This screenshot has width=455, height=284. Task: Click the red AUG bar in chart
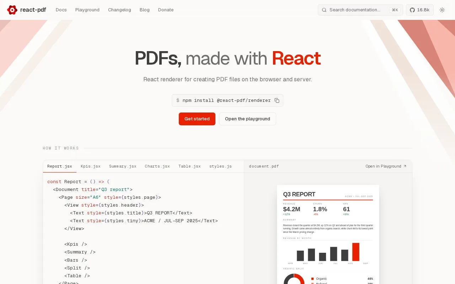356,252
